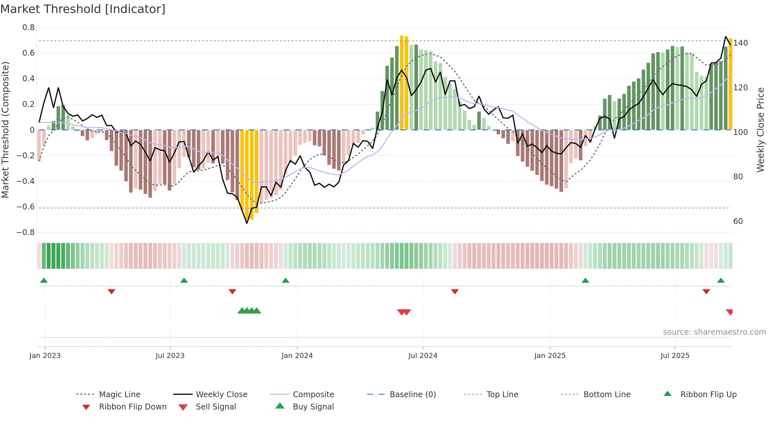Viewport: 777px width, 437px height.
Task: Toggle the Baseline (0) legend entry
Action: click(401, 394)
